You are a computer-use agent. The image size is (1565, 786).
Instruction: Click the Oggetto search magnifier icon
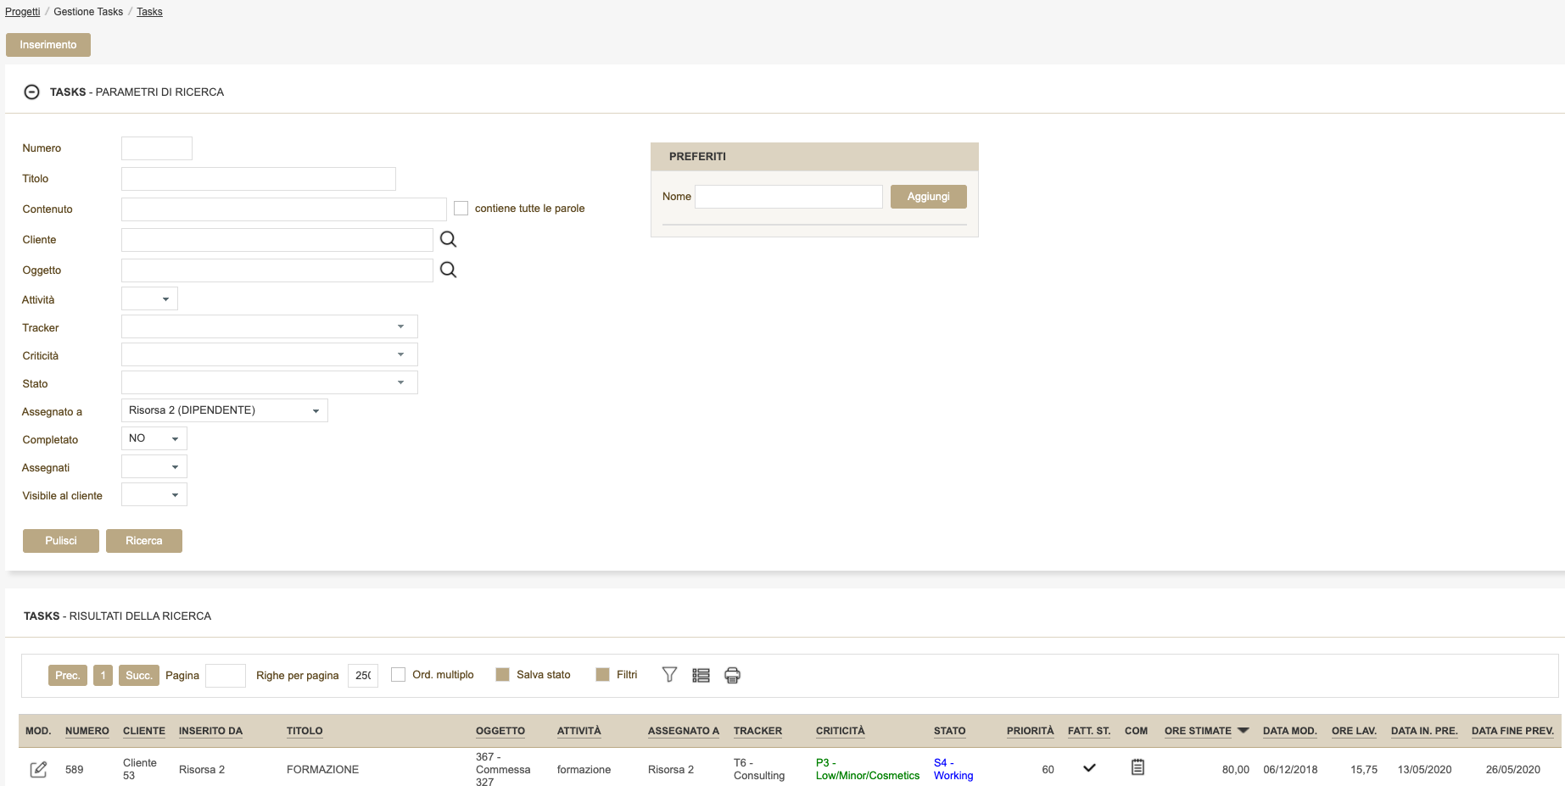(x=448, y=270)
